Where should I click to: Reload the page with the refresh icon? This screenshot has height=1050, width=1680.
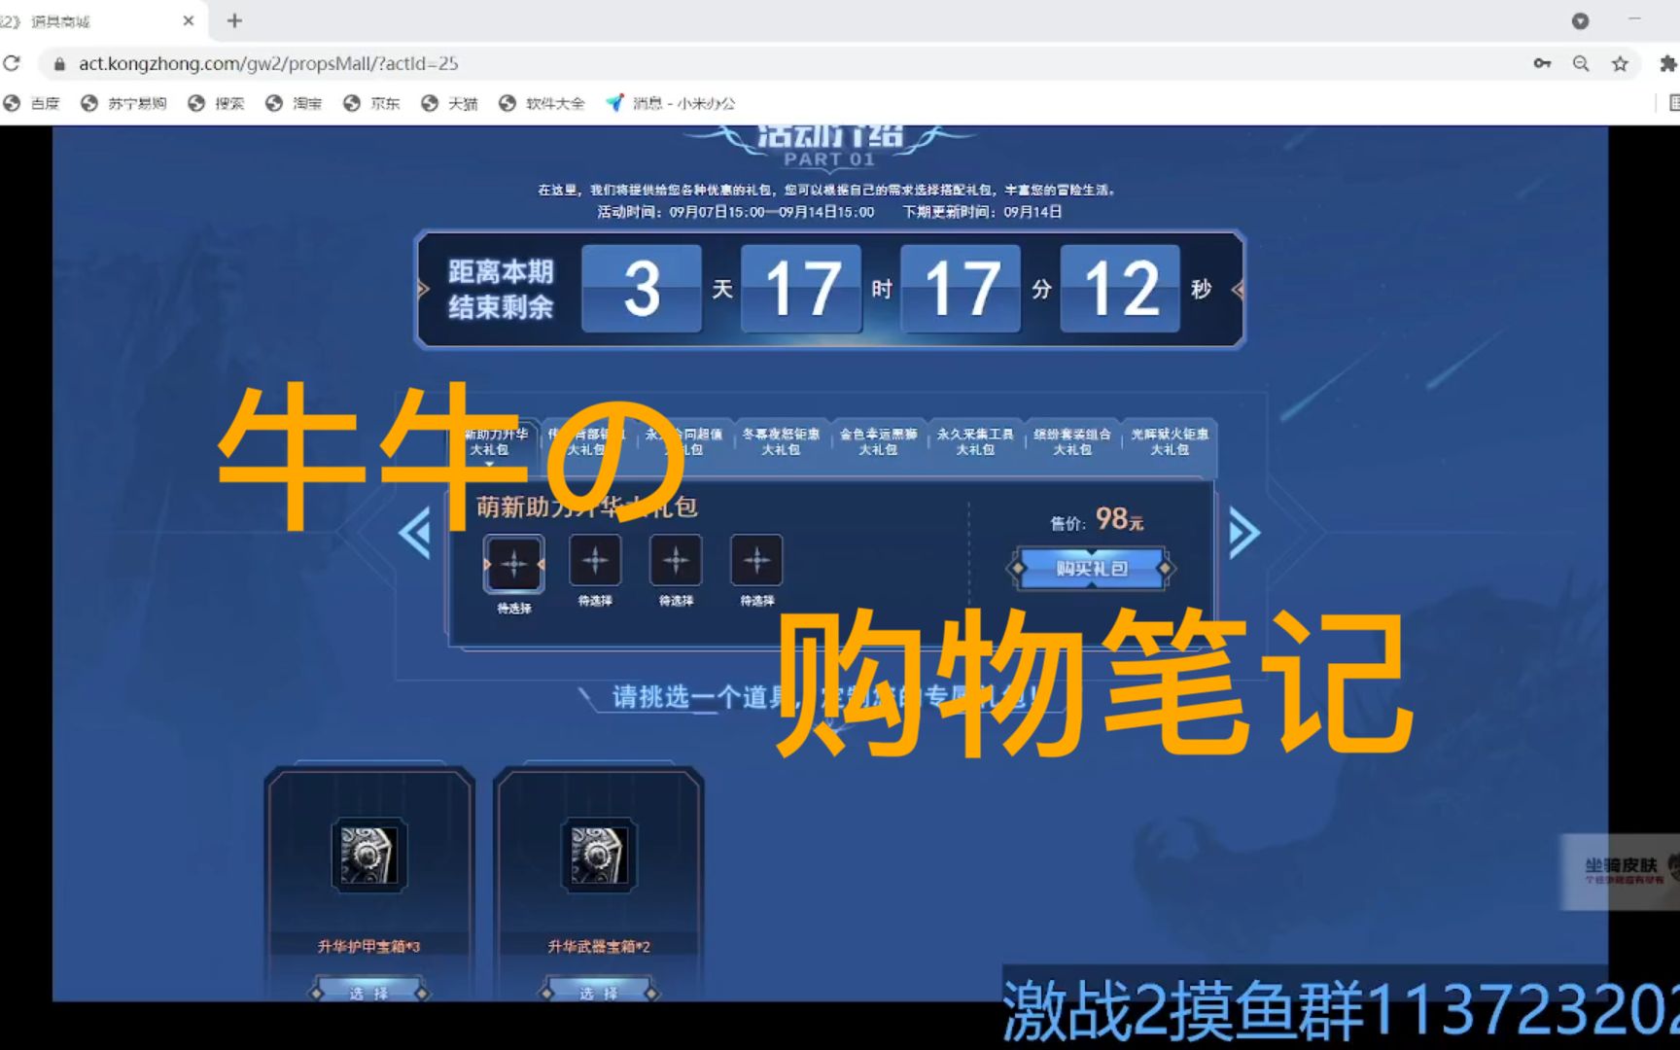pos(12,63)
